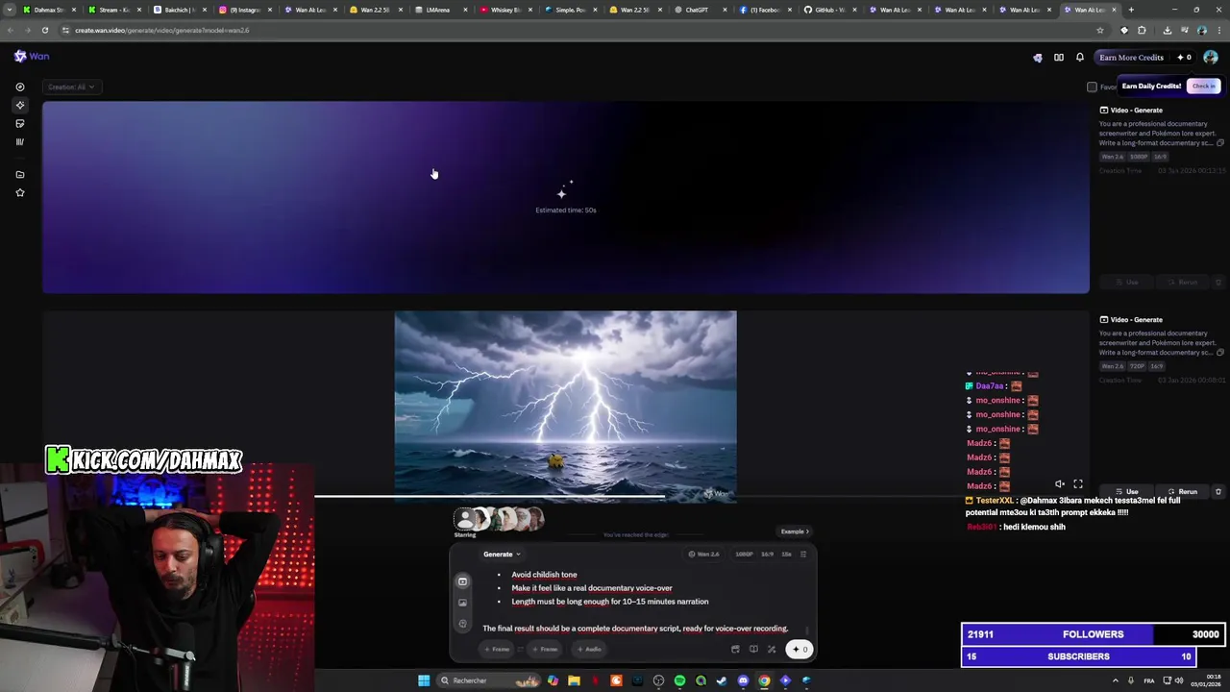The height and width of the screenshot is (692, 1230).
Task: Open Spotify from the taskbar
Action: click(679, 680)
